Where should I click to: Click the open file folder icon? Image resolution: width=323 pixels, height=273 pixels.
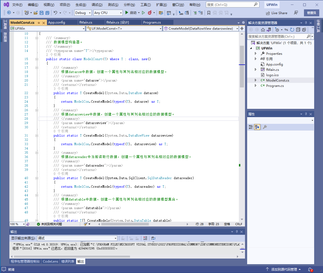[x=36, y=13]
